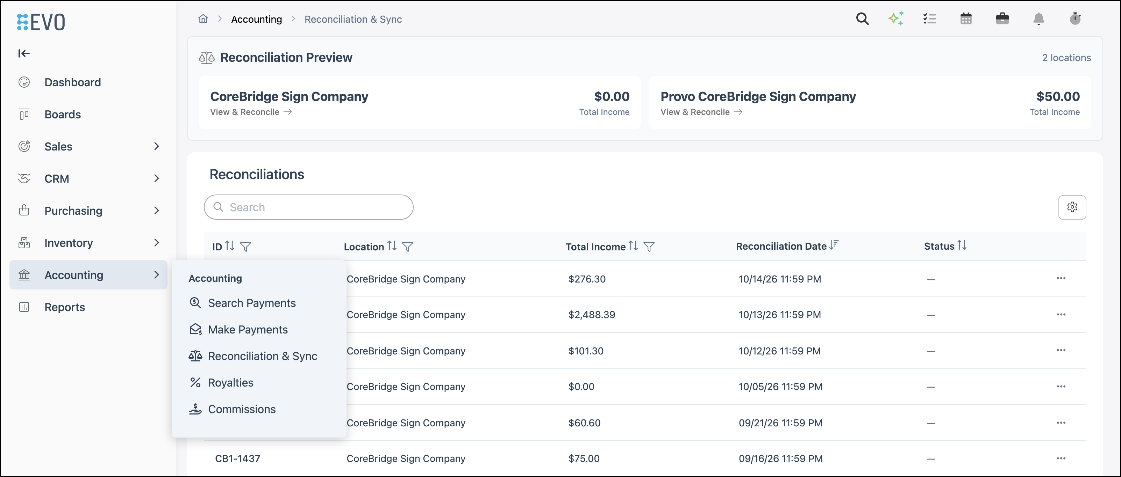Open the task checklist icon

(929, 19)
